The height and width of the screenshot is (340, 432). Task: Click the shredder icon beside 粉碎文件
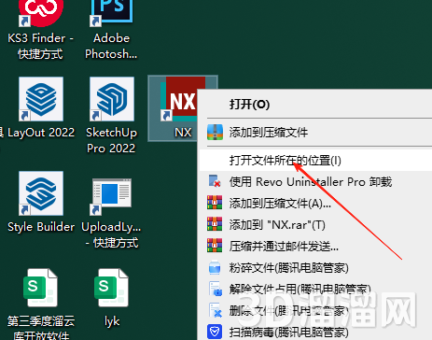click(x=215, y=267)
